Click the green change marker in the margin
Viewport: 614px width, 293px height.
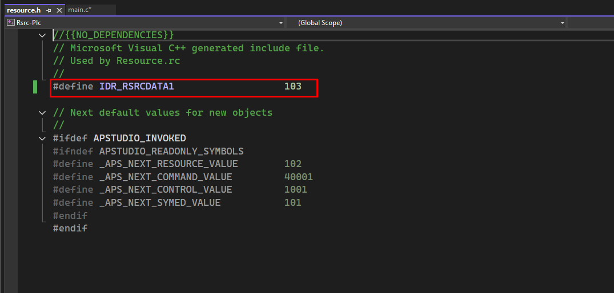pos(35,87)
